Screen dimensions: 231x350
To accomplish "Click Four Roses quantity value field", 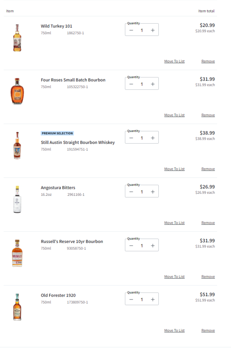I will (x=142, y=84).
